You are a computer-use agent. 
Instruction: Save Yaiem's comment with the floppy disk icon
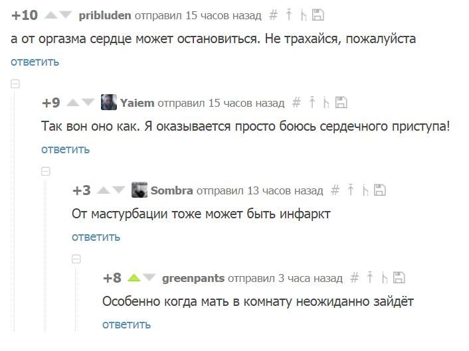(341, 103)
